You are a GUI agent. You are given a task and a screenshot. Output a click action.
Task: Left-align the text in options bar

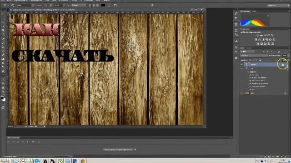[x=90, y=5]
